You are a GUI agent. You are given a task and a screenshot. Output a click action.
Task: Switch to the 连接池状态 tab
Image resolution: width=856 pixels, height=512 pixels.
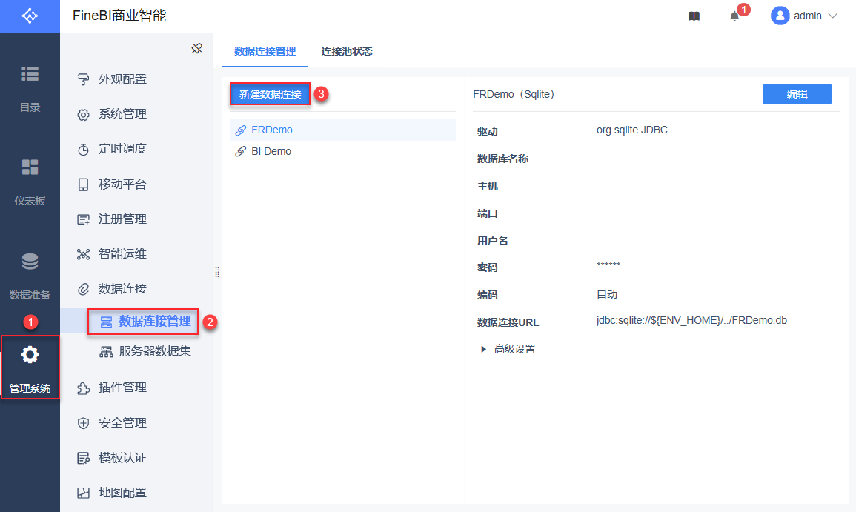(x=347, y=51)
